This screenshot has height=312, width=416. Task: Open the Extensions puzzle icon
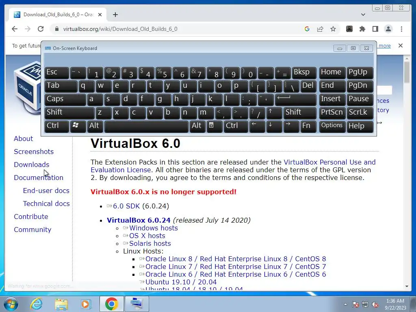(362, 29)
